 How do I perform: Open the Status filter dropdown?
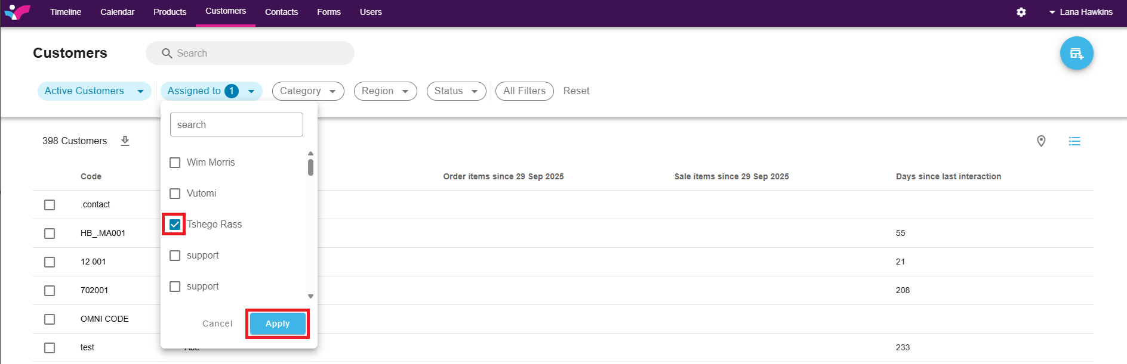tap(456, 91)
